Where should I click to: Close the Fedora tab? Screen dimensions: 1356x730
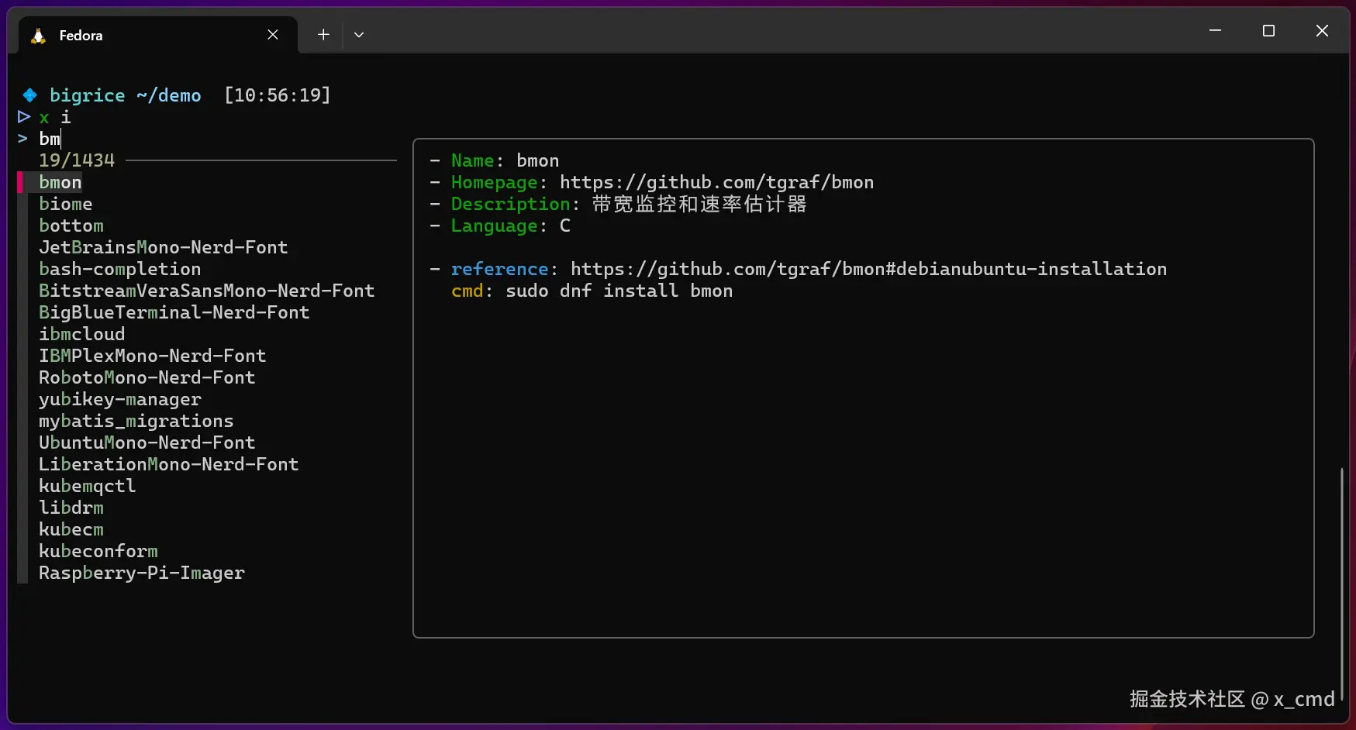coord(273,35)
